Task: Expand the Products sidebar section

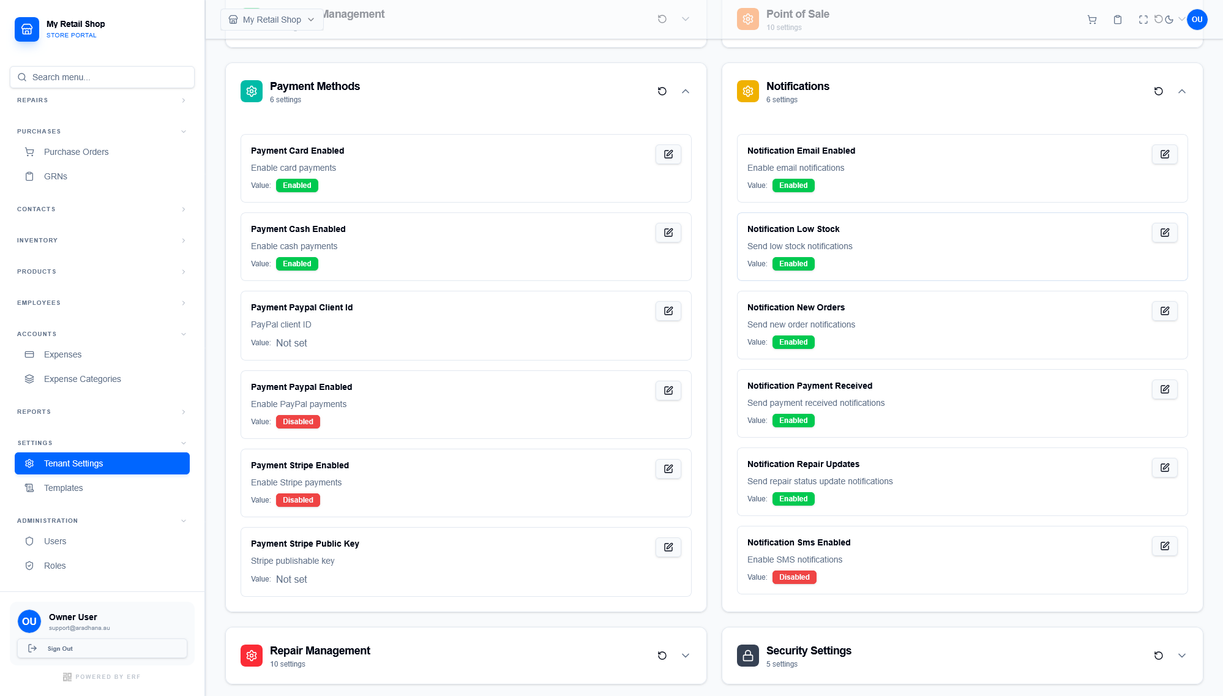Action: pyautogui.click(x=102, y=272)
